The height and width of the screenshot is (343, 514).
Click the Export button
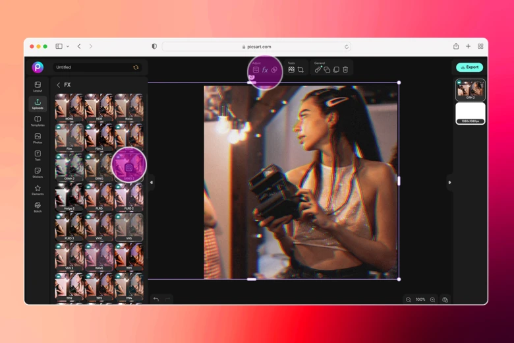[x=469, y=67]
